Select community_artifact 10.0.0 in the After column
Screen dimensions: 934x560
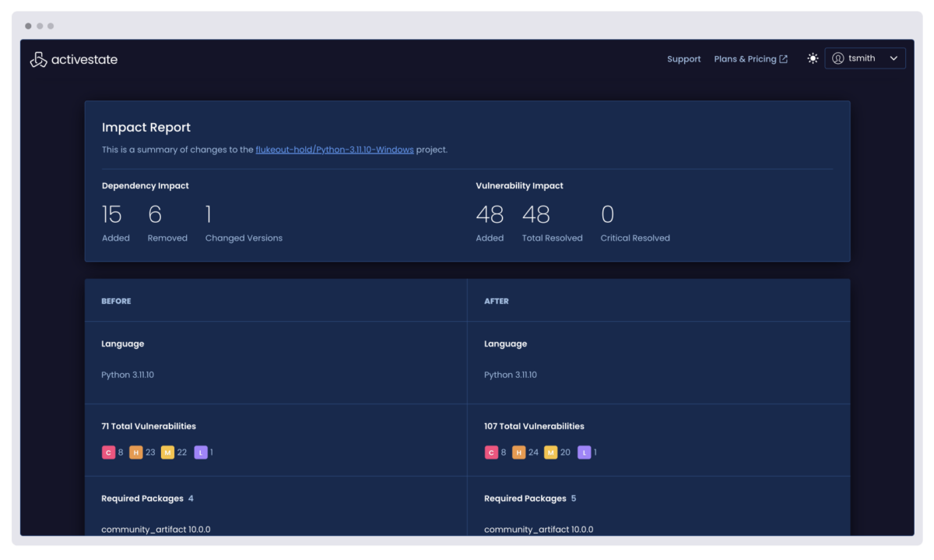pyautogui.click(x=538, y=530)
